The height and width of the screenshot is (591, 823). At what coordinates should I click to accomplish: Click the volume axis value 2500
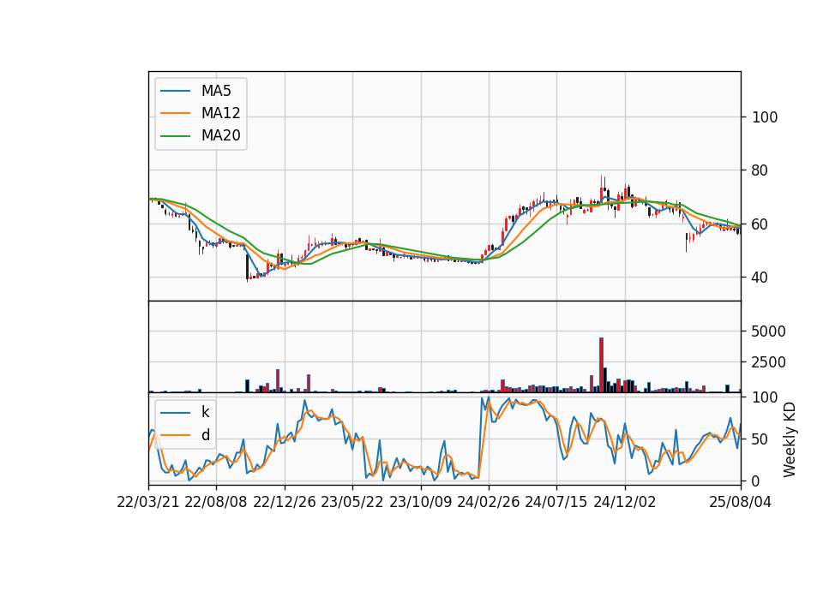tap(769, 362)
